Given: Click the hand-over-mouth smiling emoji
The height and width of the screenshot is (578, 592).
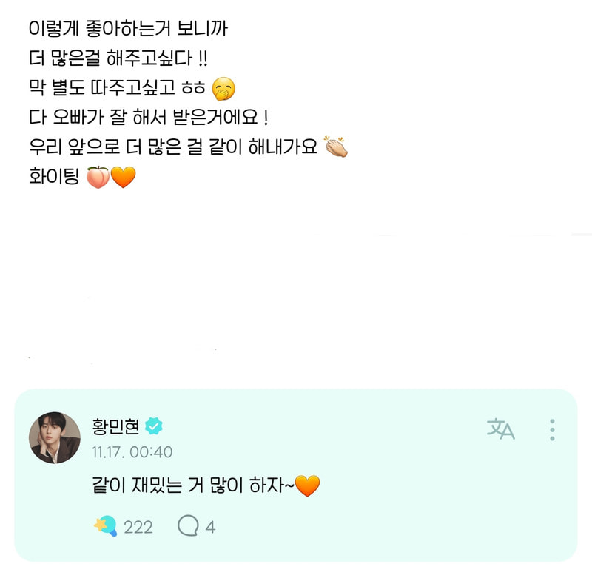Looking at the screenshot, I should point(223,90).
